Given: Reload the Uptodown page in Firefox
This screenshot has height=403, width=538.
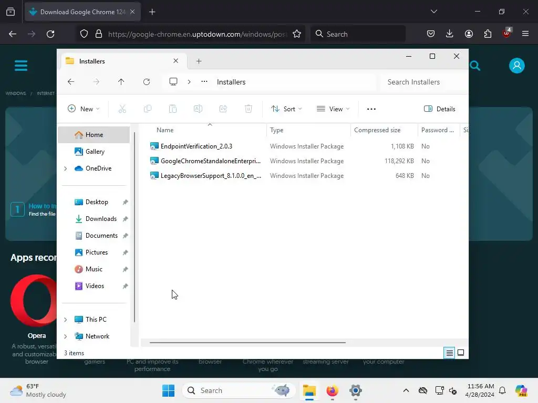Looking at the screenshot, I should [x=50, y=34].
